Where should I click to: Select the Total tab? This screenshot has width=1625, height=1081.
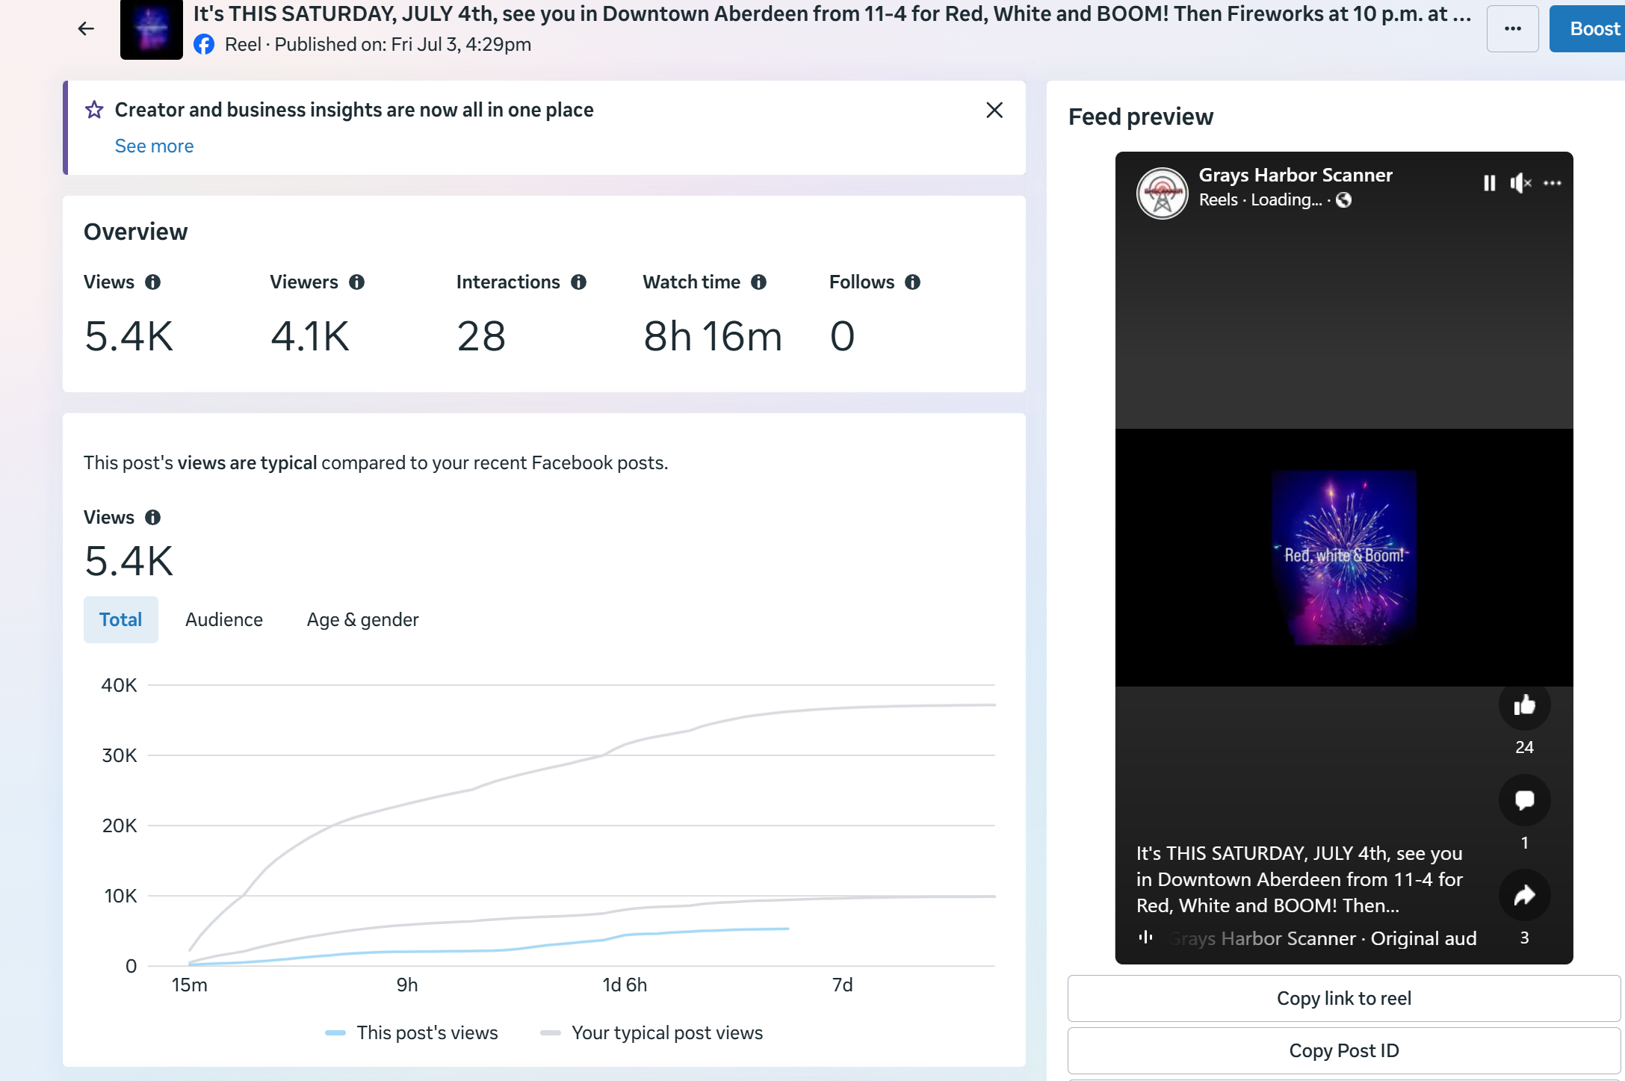(x=120, y=619)
